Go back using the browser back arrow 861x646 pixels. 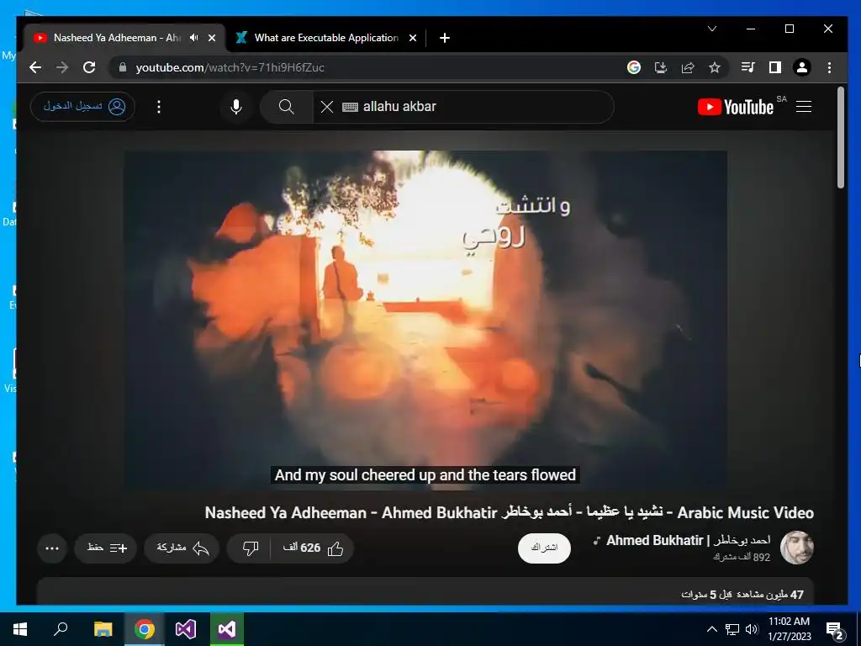pyautogui.click(x=35, y=67)
